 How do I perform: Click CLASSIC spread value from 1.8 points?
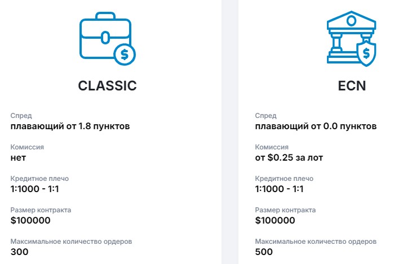point(70,126)
